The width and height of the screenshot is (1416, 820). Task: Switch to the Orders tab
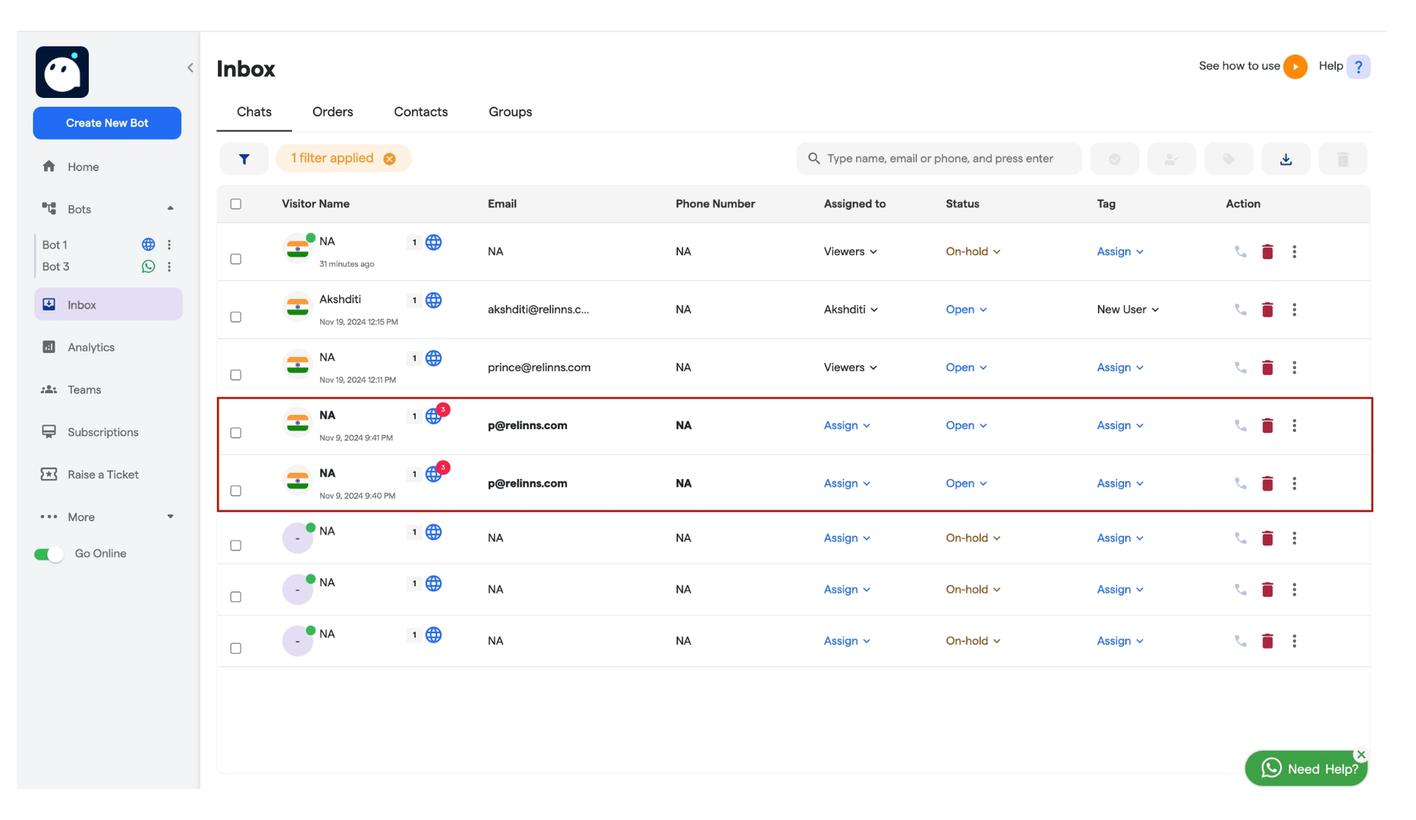pyautogui.click(x=332, y=112)
